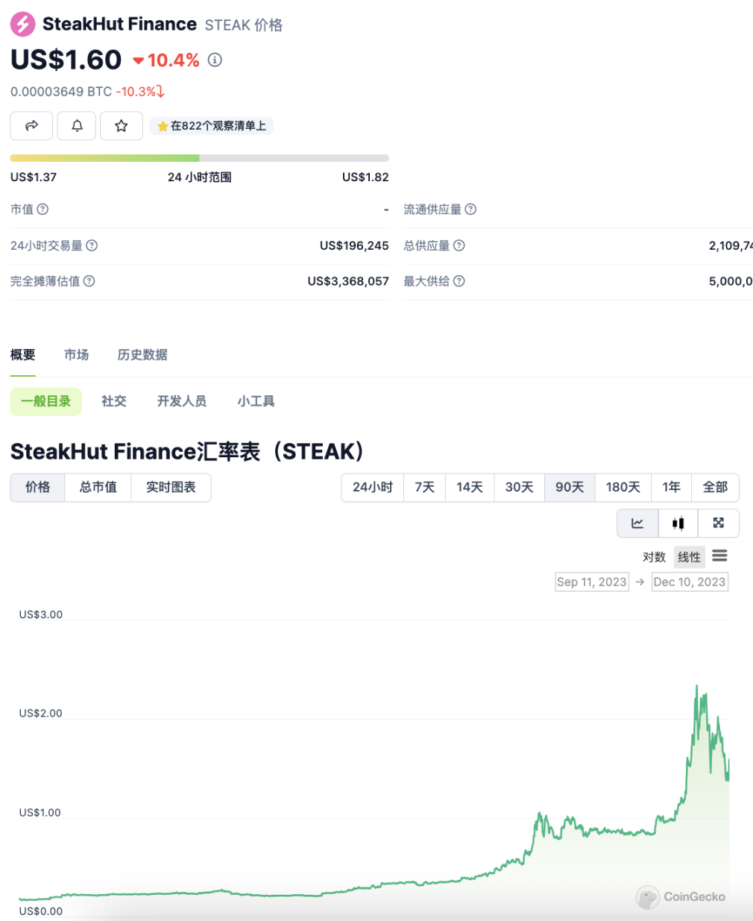Click help icon next to 完全摊薄估值
Image resolution: width=753 pixels, height=921 pixels.
(x=89, y=281)
